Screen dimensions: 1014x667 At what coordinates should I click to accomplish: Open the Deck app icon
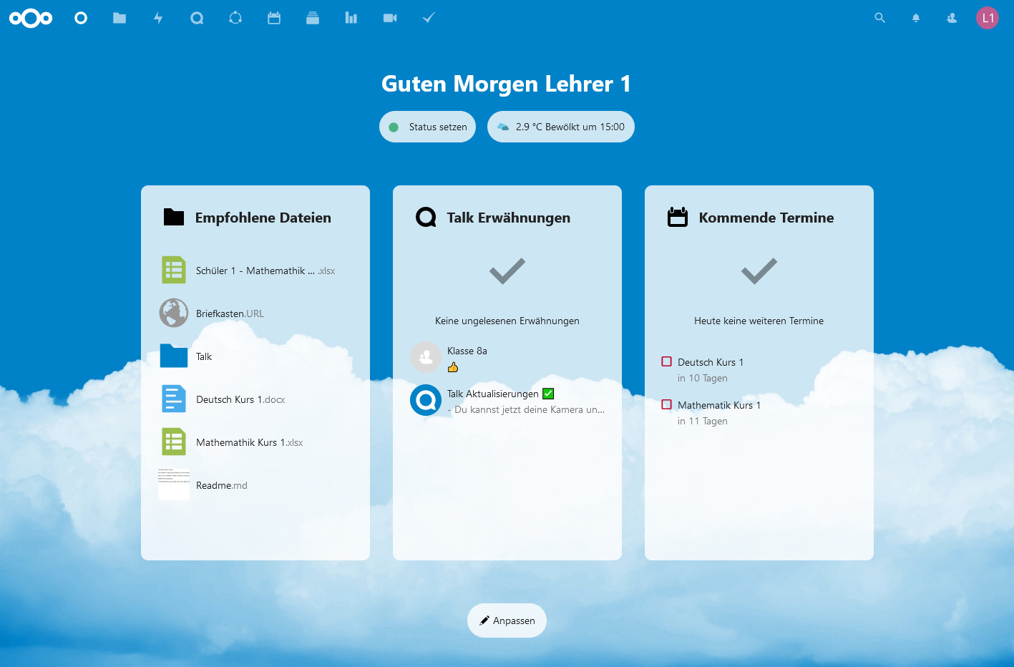click(313, 18)
